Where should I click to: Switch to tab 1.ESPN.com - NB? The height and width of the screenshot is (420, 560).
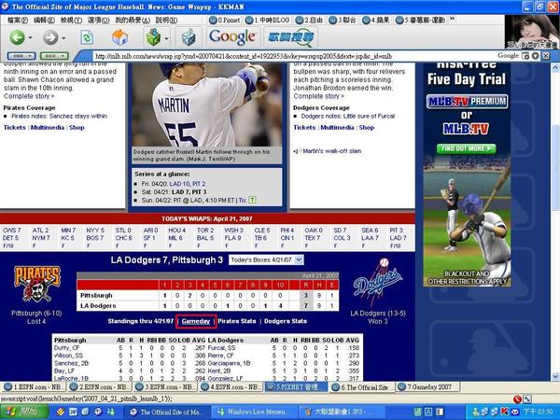(35, 387)
